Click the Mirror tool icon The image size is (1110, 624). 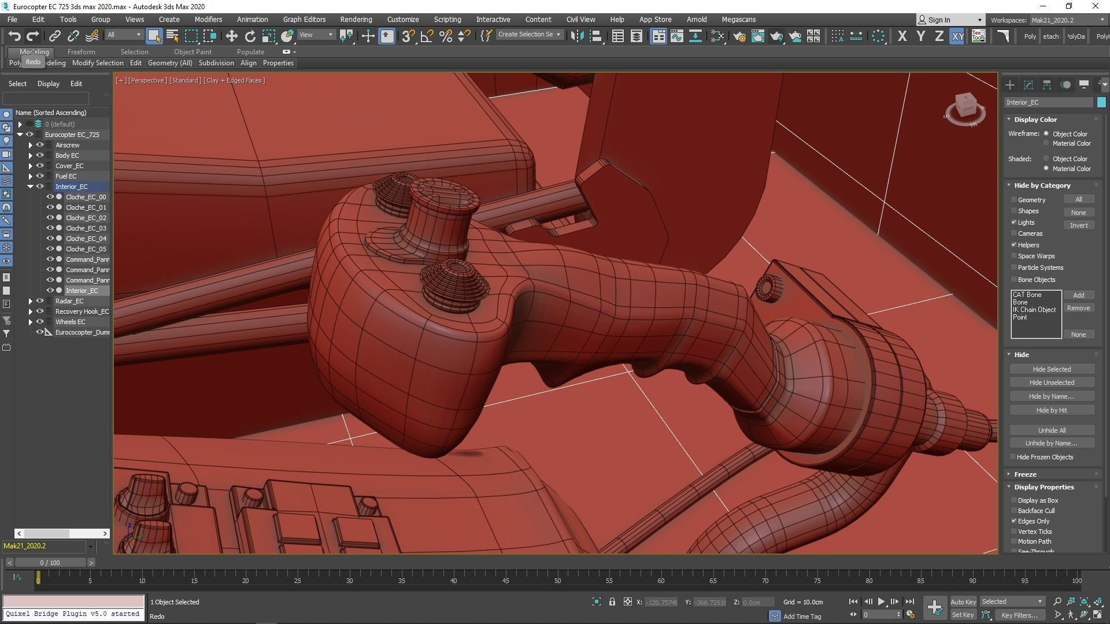pos(576,36)
